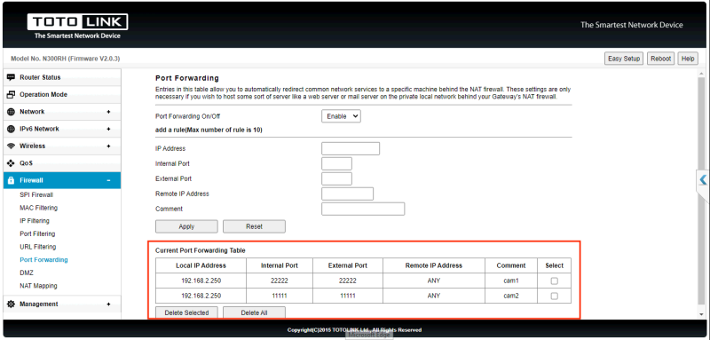
Task: Click the Apply button
Action: [x=186, y=226]
